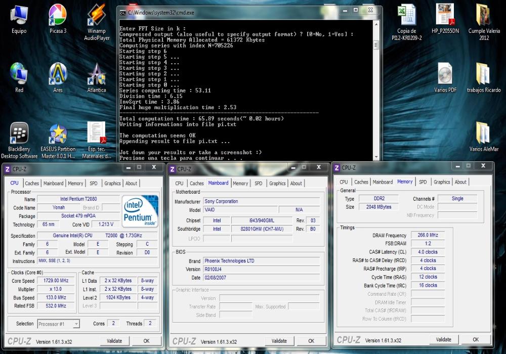
Task: Open Mainboard tab in left CPU-Z window
Action: [53, 183]
